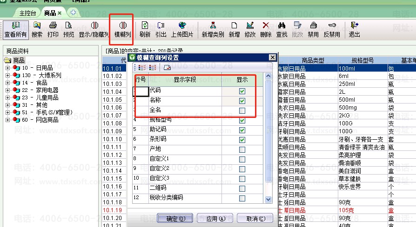
Task: Expand the 22 - 家用电器 tree node
Action: coord(8,90)
